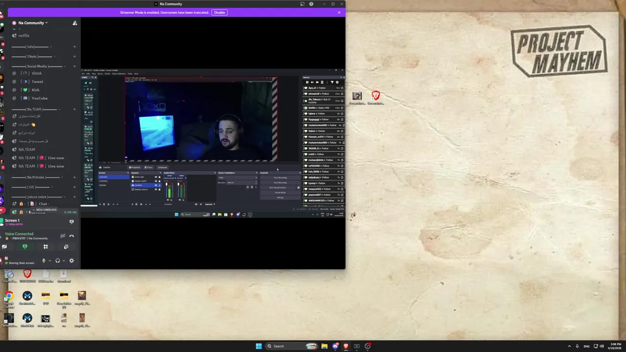Open Discord from the taskbar

pos(335,346)
